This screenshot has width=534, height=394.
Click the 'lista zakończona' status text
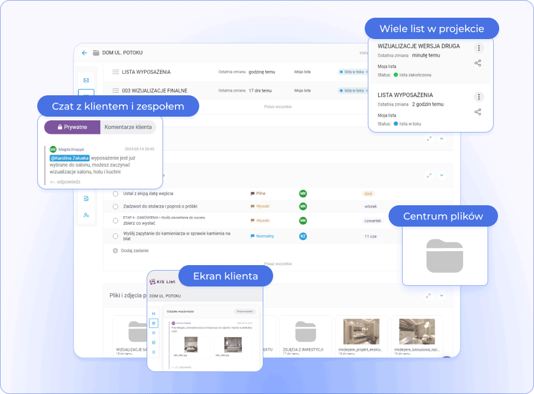tap(415, 75)
